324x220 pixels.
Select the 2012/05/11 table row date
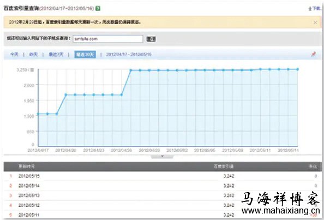[x=29, y=215]
